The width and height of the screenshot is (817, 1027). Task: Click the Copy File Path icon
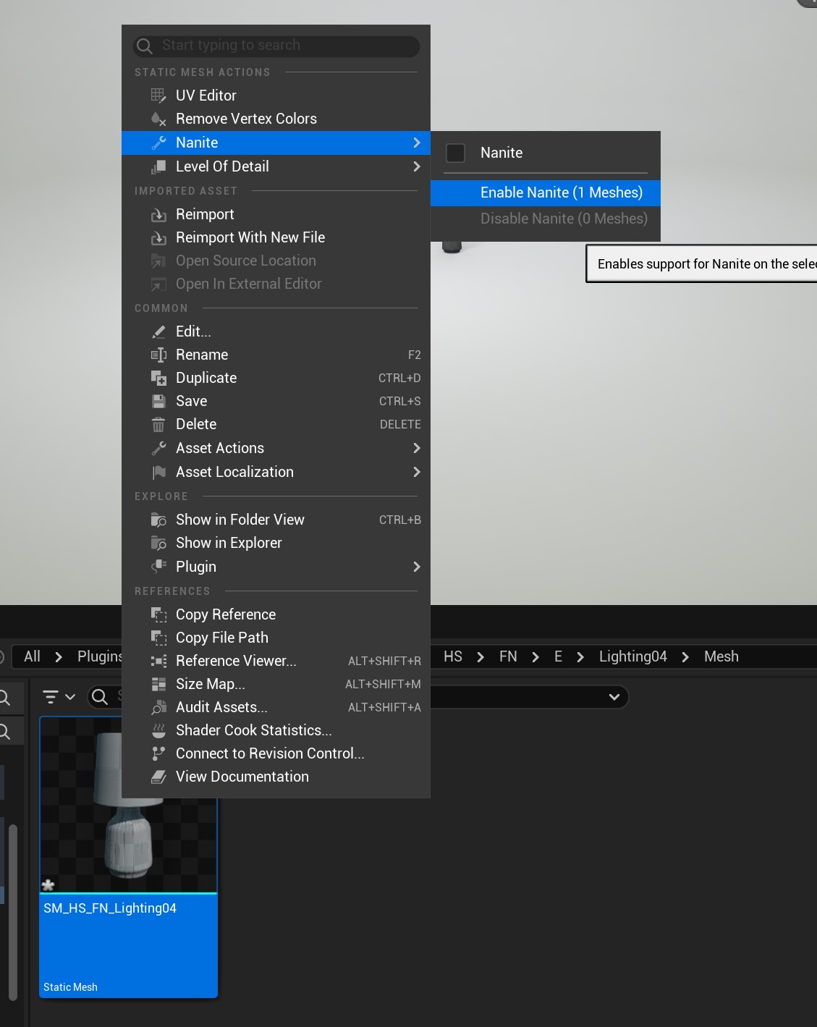158,638
